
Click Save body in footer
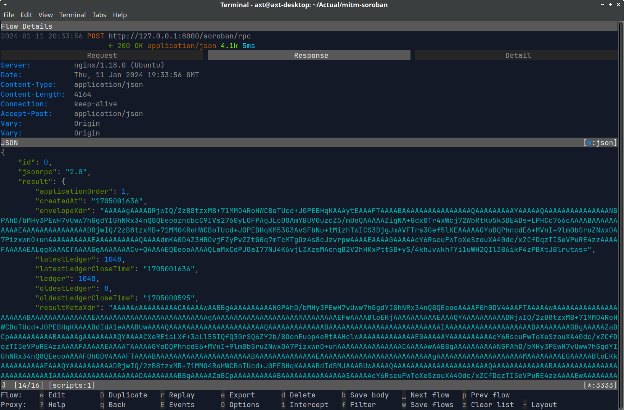tap(369, 395)
